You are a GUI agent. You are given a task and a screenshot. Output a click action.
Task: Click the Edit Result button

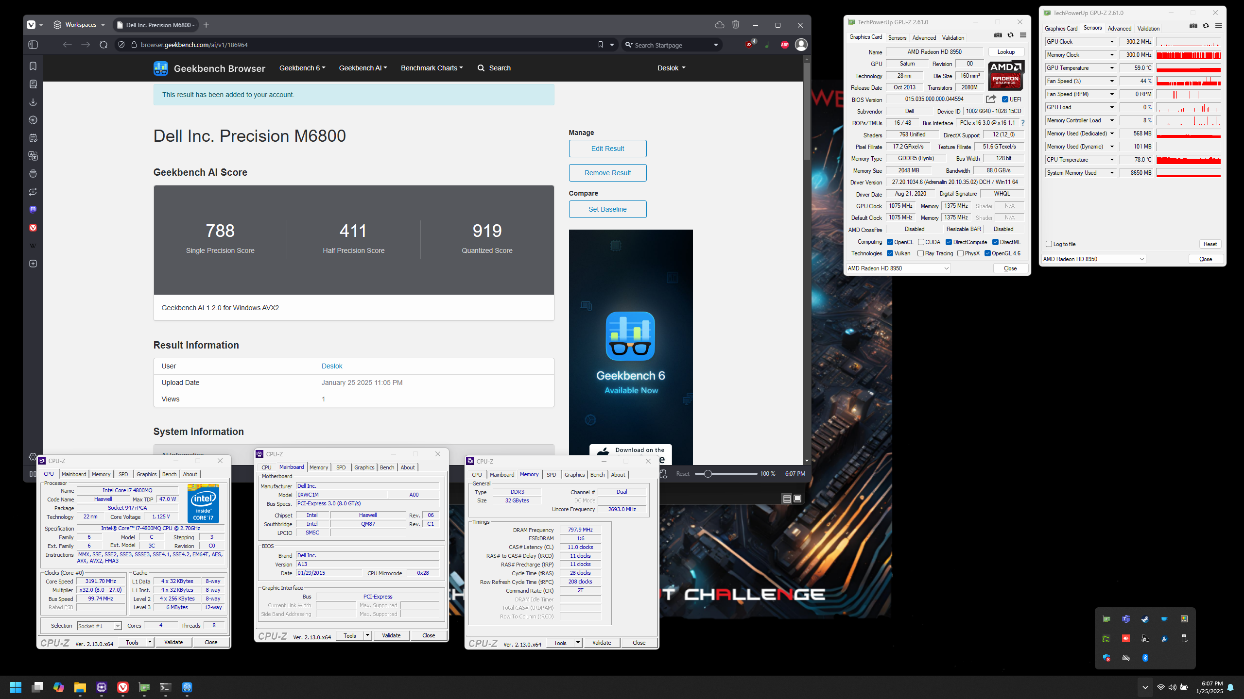click(x=607, y=149)
